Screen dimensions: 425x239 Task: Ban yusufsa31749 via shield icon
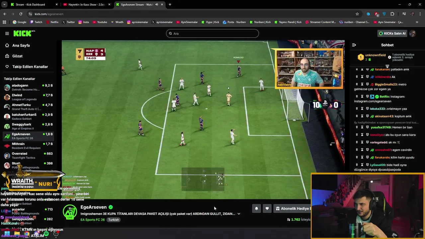point(367,127)
